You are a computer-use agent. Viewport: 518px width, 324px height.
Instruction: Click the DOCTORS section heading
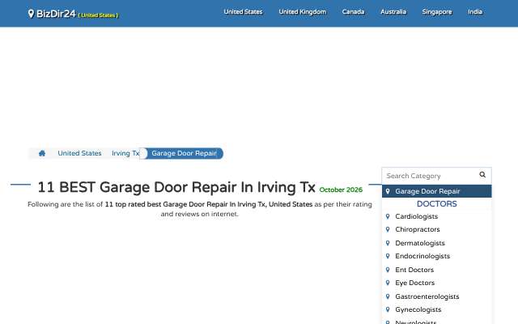click(x=437, y=204)
